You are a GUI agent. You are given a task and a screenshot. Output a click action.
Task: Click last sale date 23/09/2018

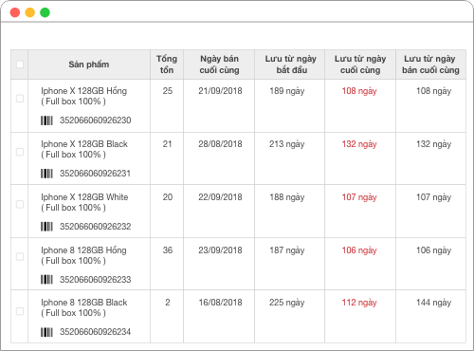220,250
